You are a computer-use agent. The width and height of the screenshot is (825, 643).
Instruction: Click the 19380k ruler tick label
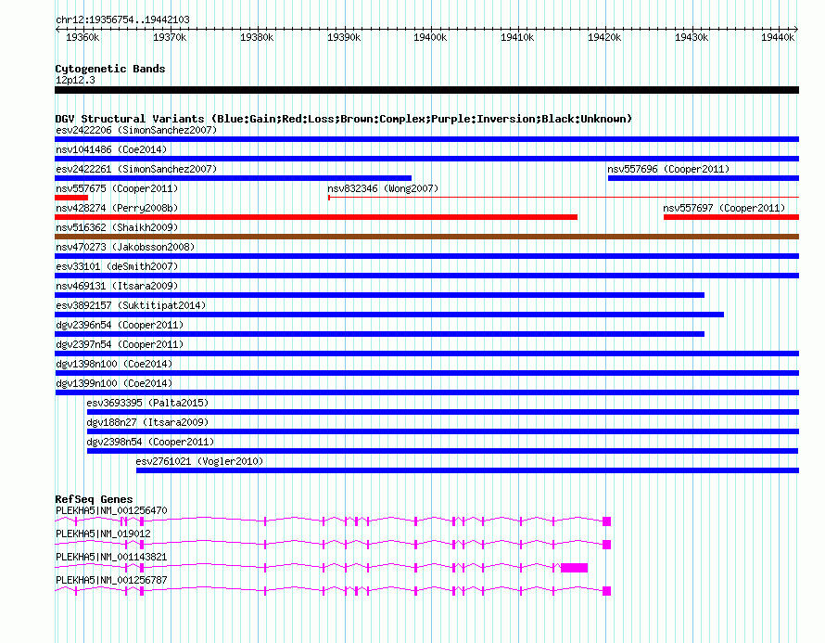(257, 37)
